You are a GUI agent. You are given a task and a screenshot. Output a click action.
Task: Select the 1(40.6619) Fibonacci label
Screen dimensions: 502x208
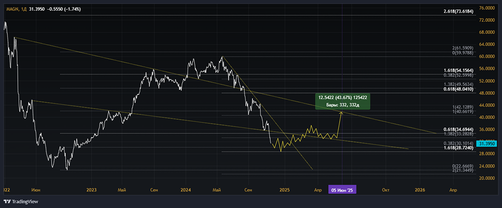[463, 111]
